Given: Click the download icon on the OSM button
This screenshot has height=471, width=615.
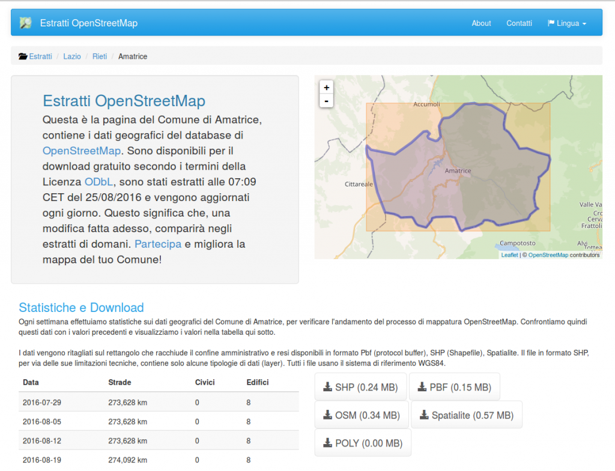Looking at the screenshot, I should [329, 415].
